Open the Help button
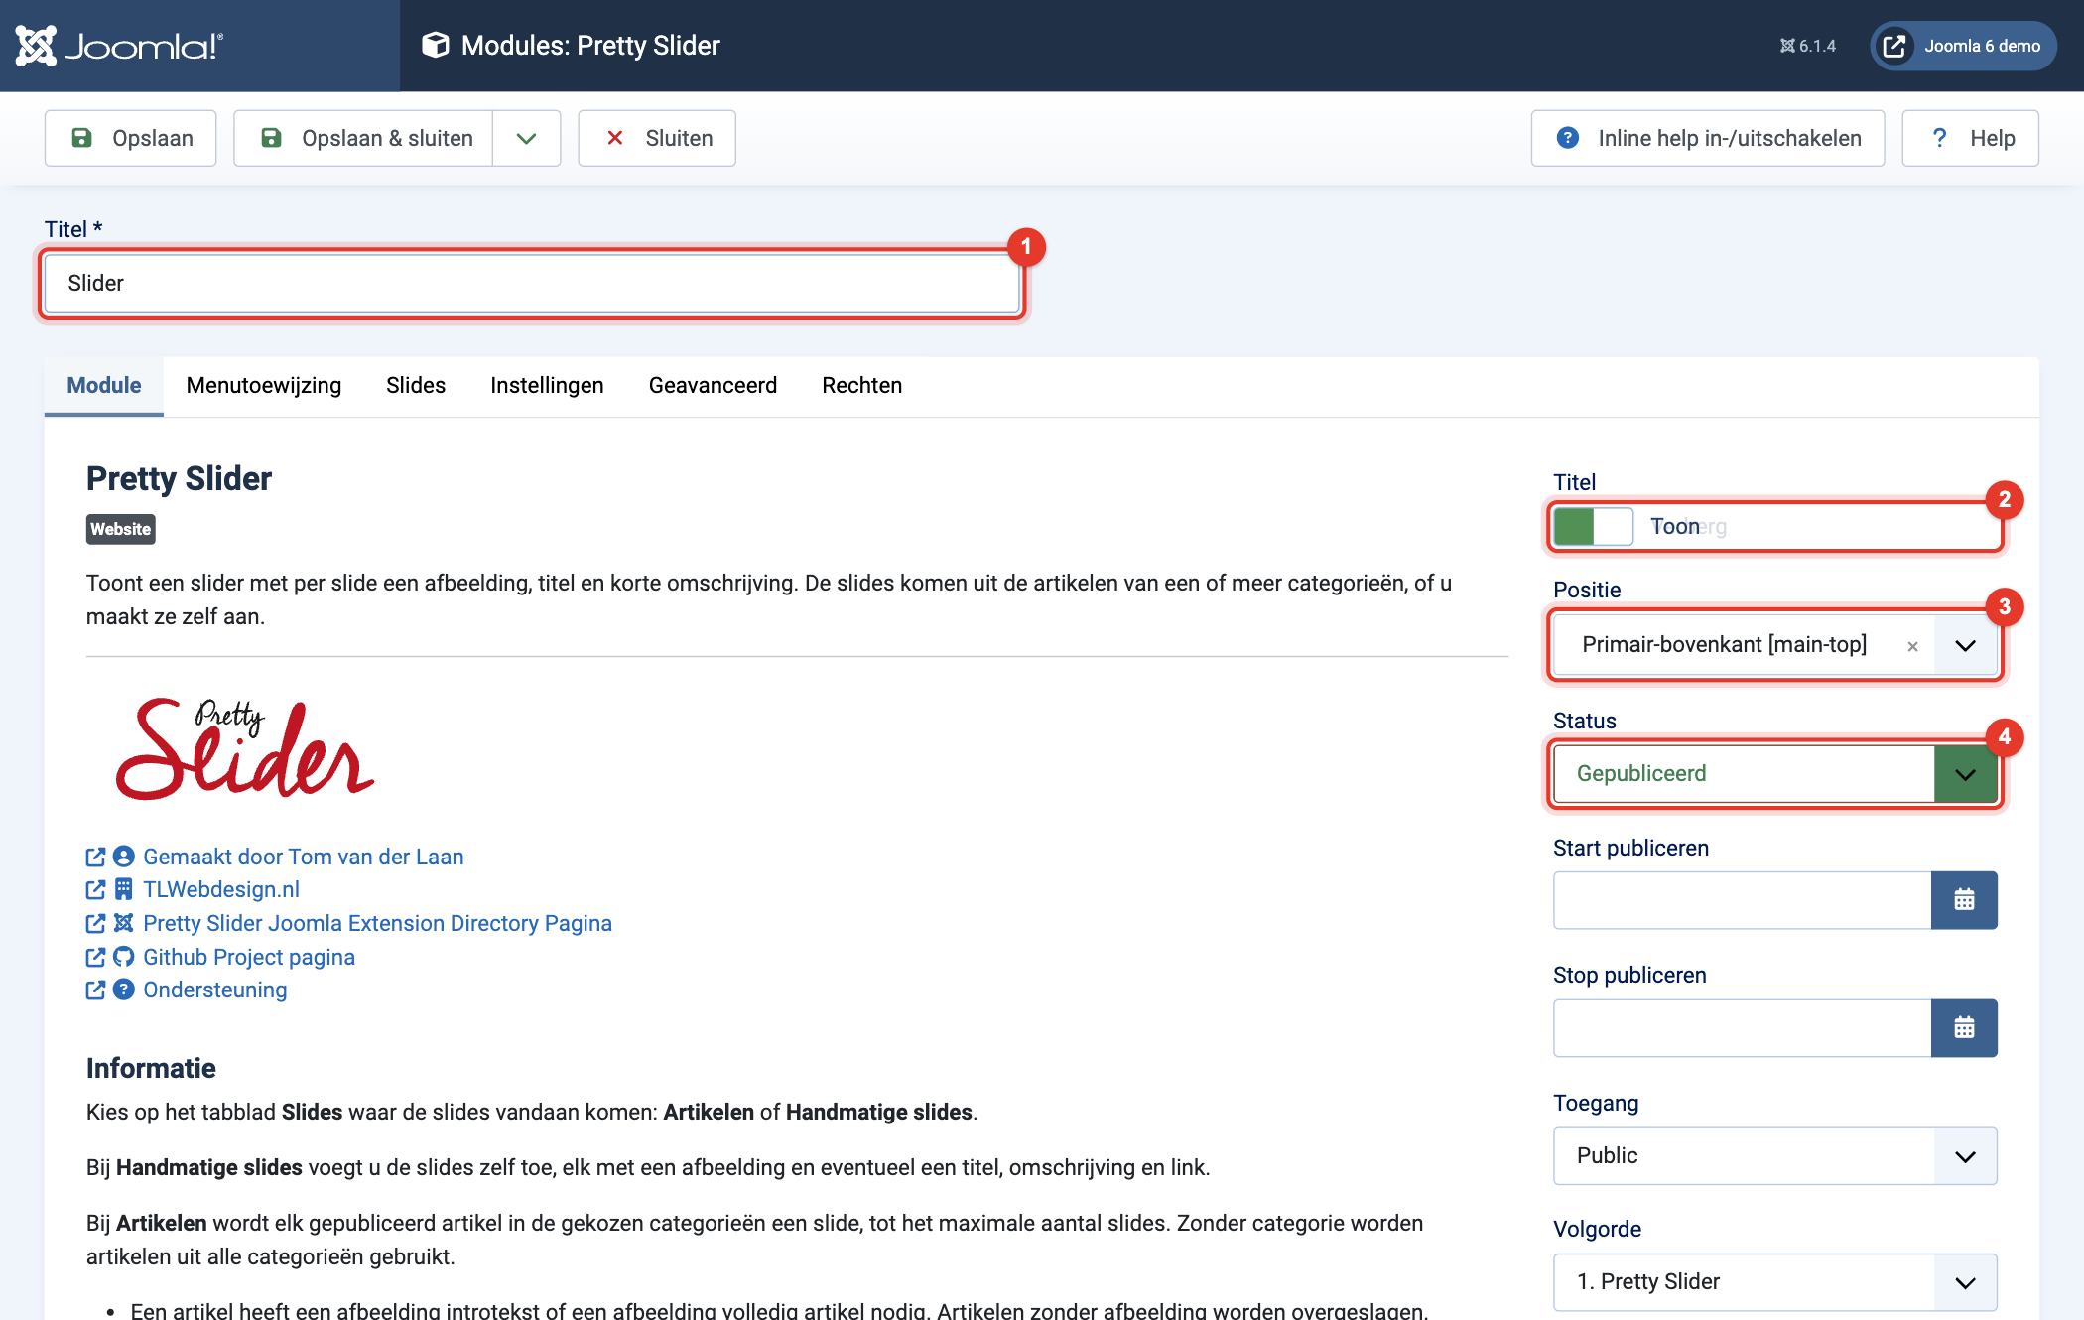 pyautogui.click(x=1971, y=138)
